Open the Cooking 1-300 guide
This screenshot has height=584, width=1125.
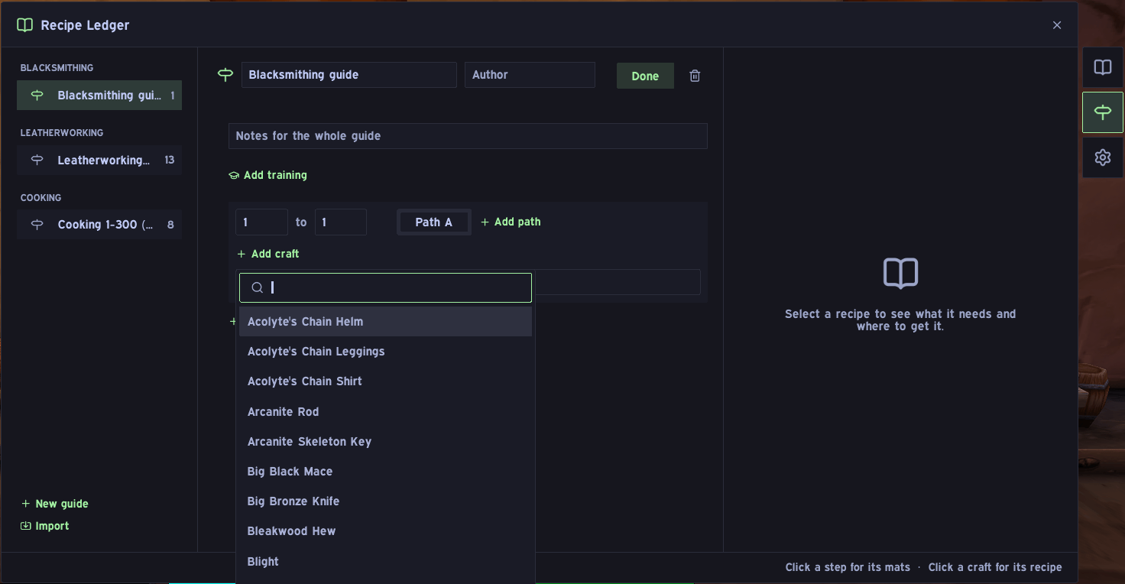pyautogui.click(x=99, y=225)
